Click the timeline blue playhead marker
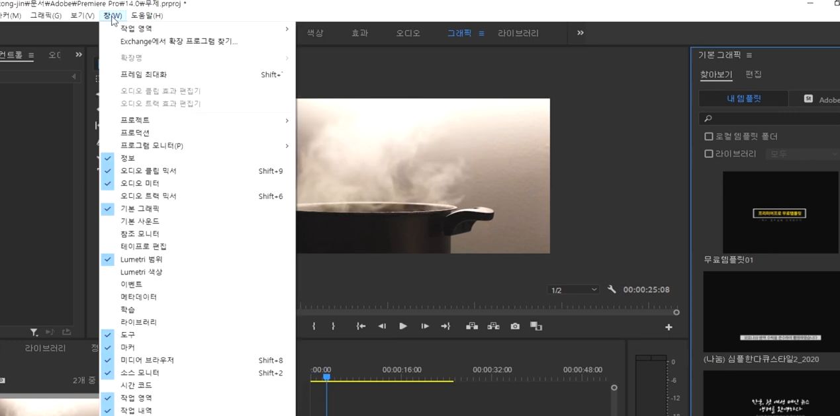The image size is (840, 416). [326, 377]
